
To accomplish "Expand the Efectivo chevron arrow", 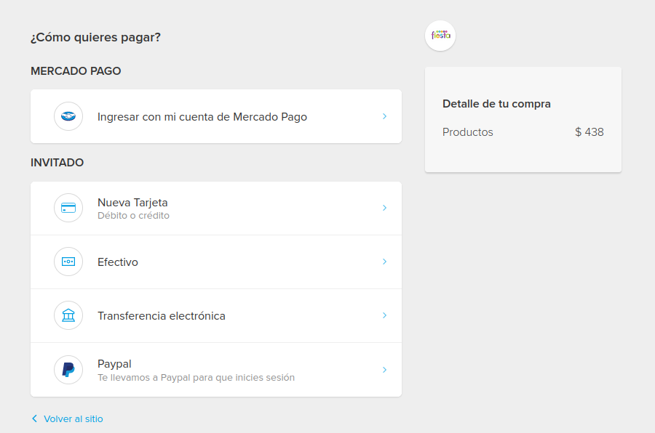I will 384,262.
